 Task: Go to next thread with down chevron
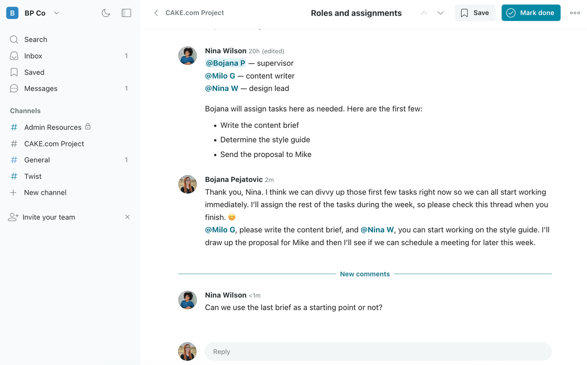(440, 13)
